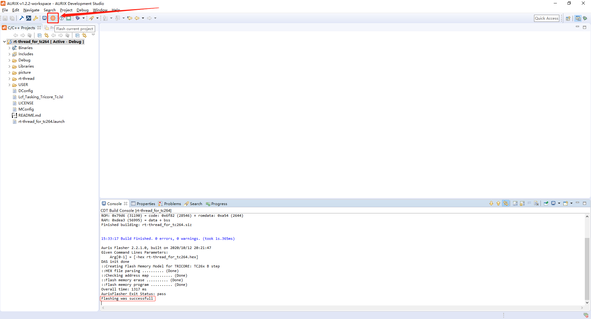Open the File menu

point(5,10)
